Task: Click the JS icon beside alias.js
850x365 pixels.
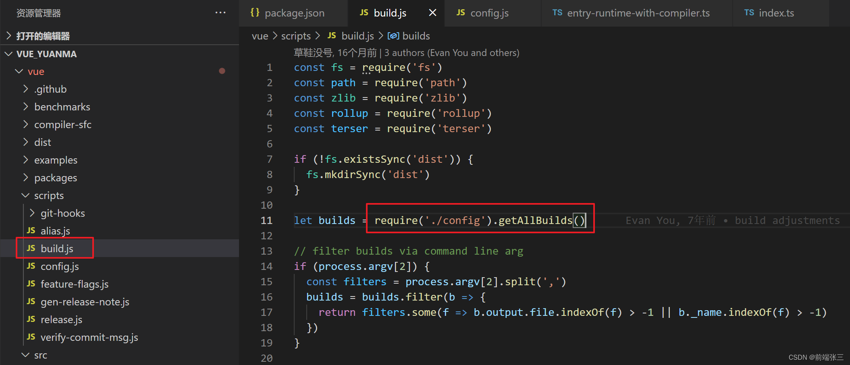Action: [31, 231]
